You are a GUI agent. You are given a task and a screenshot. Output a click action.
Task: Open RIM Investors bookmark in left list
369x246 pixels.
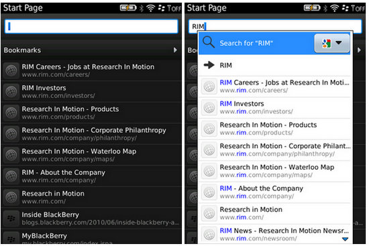[91, 91]
